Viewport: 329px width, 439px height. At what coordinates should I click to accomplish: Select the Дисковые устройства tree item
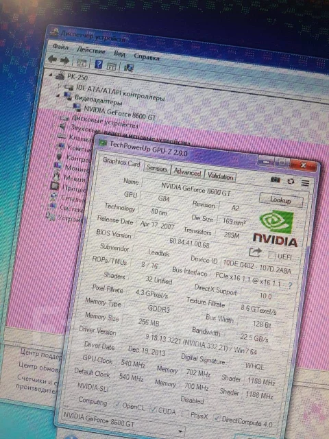[x=105, y=122]
